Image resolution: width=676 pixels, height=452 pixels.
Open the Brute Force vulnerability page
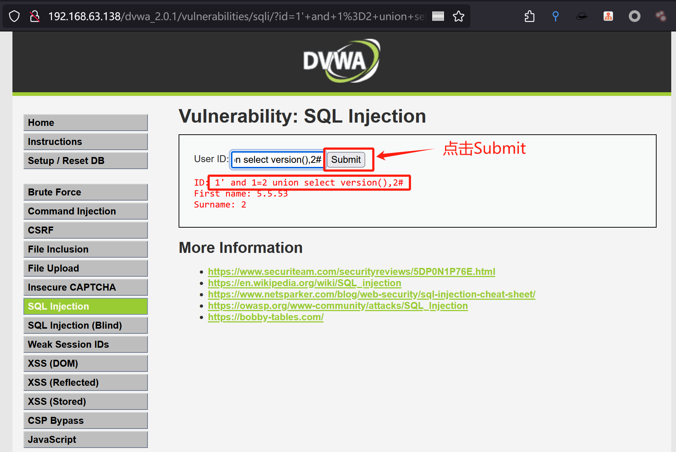coord(86,192)
